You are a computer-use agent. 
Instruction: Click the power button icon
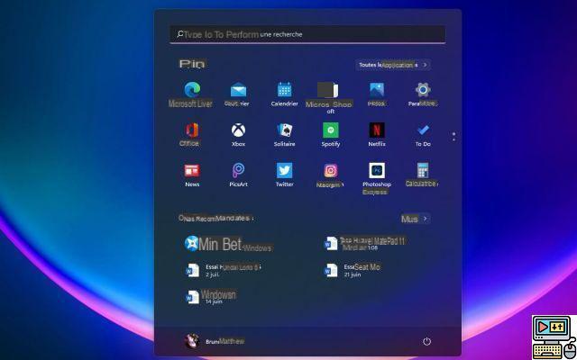426,342
